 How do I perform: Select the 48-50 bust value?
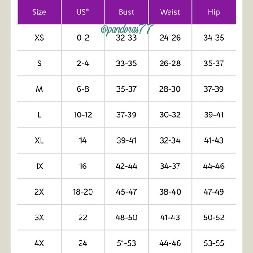pyautogui.click(x=126, y=218)
